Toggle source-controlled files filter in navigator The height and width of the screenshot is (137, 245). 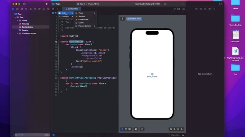(x=48, y=135)
